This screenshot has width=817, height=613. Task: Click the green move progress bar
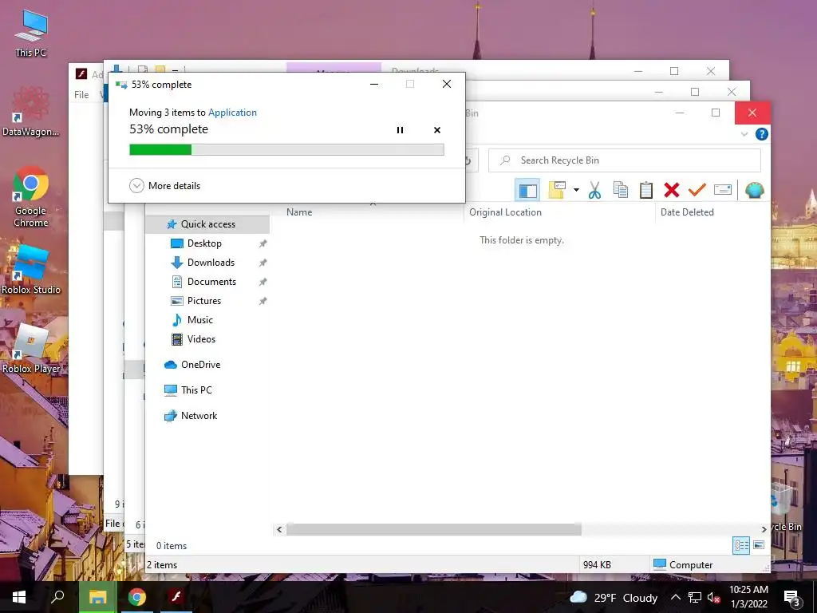[x=286, y=150]
